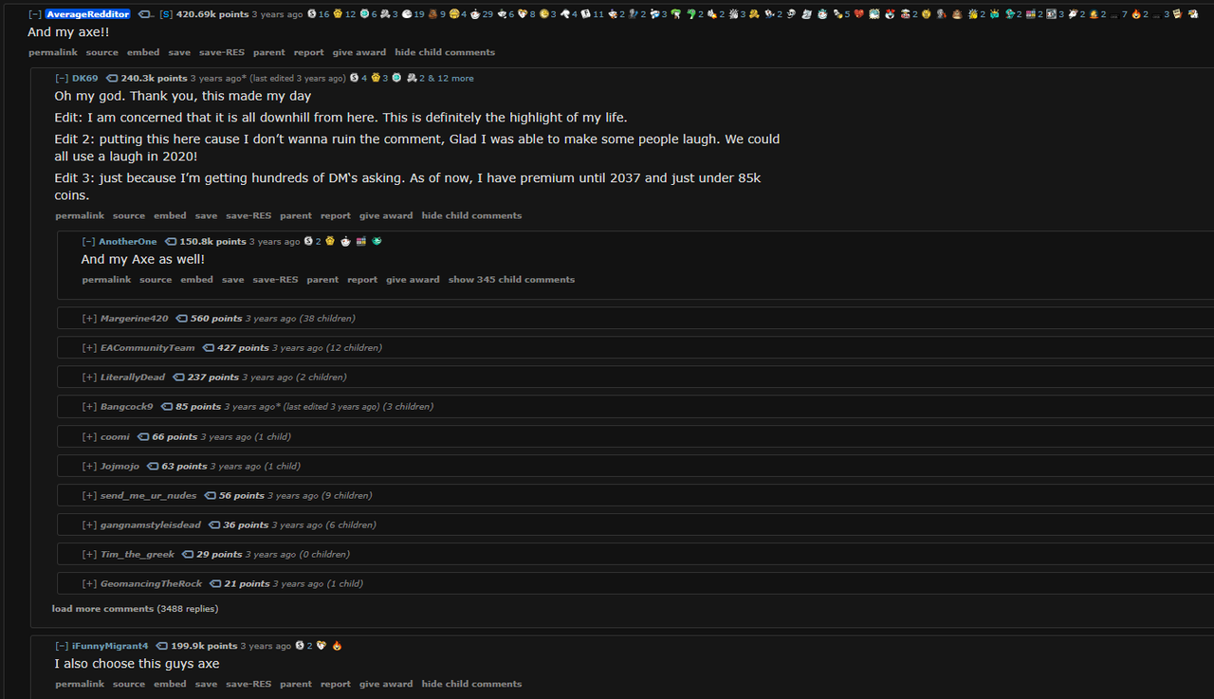This screenshot has height=699, width=1214.
Task: Show 345 child comments under AnotherOne
Action: (x=511, y=280)
